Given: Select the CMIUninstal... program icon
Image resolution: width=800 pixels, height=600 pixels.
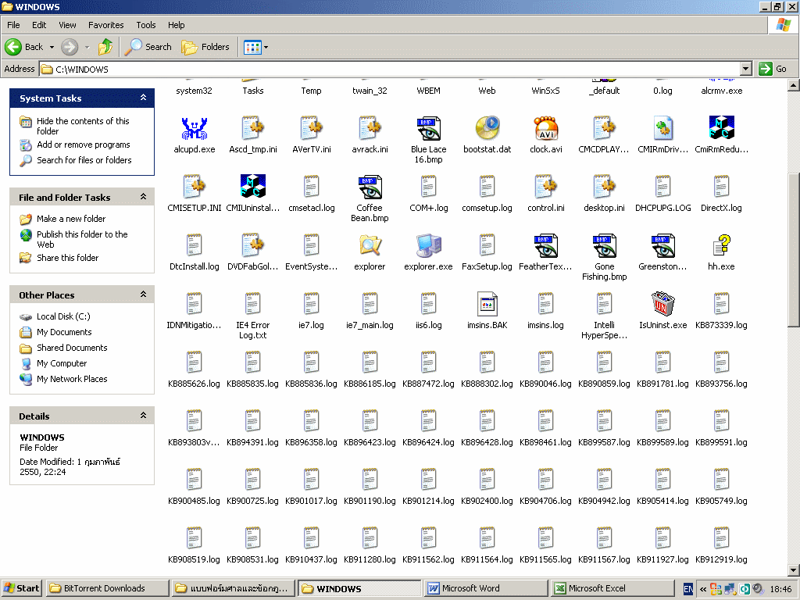Looking at the screenshot, I should [x=252, y=187].
